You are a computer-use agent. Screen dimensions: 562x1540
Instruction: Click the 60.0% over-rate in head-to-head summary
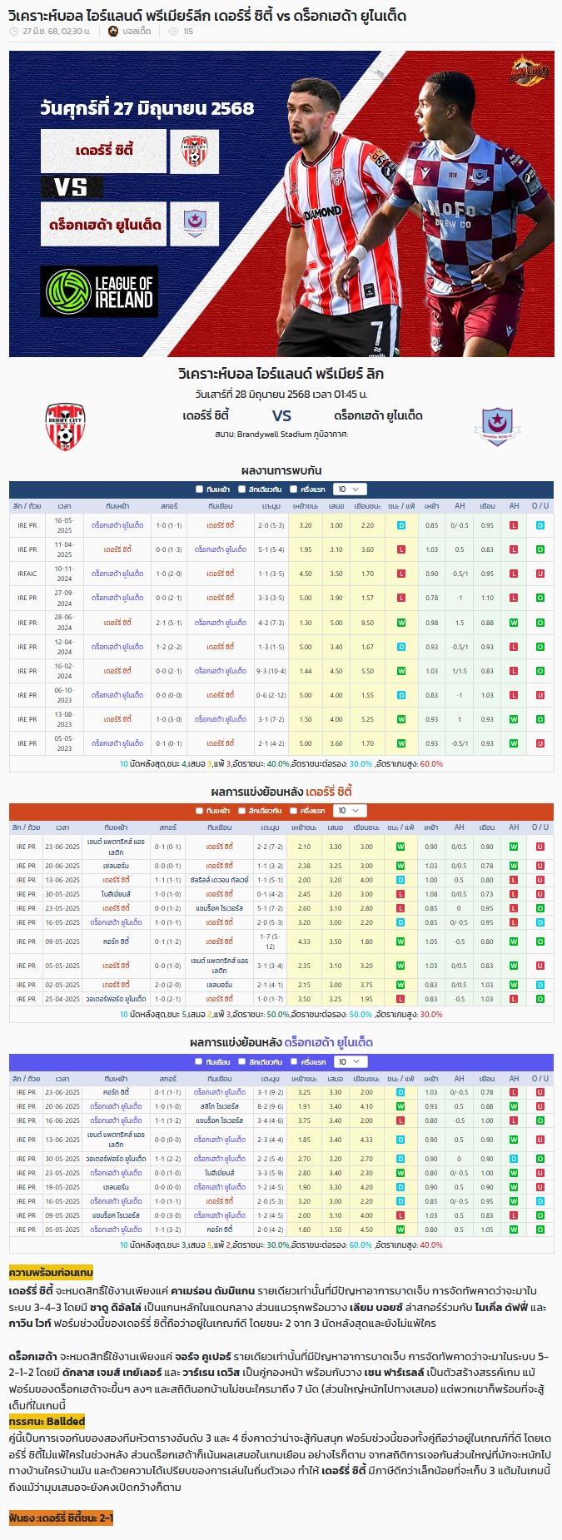[431, 763]
